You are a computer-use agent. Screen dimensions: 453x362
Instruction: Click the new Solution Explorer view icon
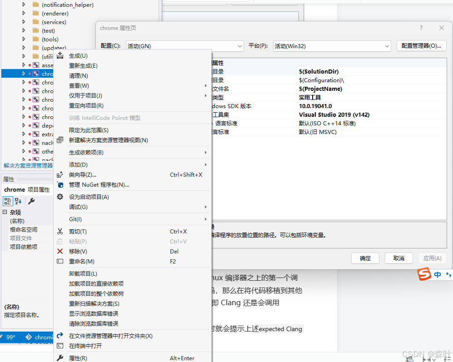[x=60, y=140]
